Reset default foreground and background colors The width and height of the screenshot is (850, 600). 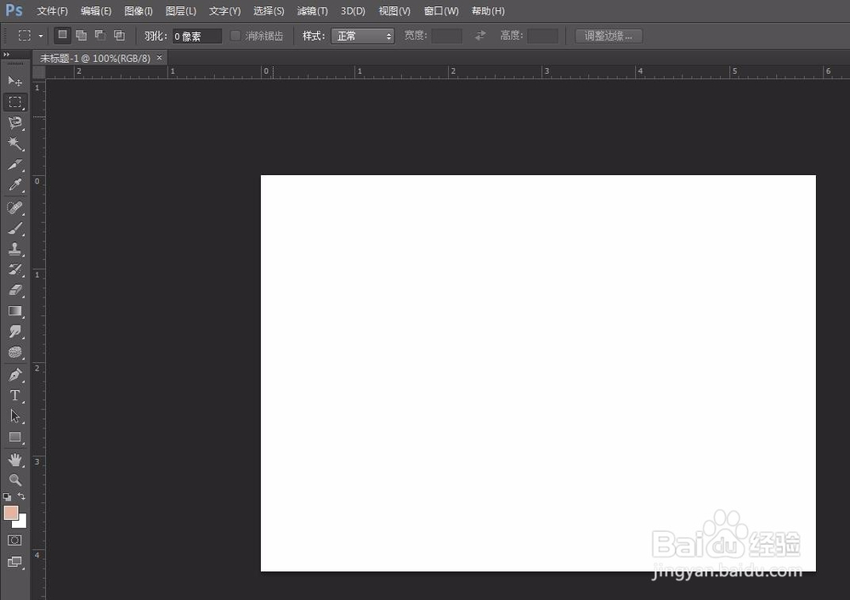7,496
